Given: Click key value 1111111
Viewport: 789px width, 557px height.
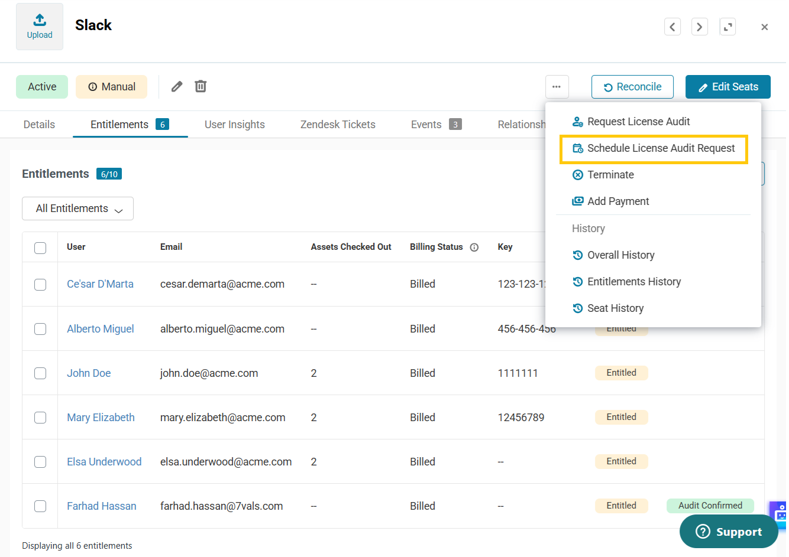Looking at the screenshot, I should [518, 373].
